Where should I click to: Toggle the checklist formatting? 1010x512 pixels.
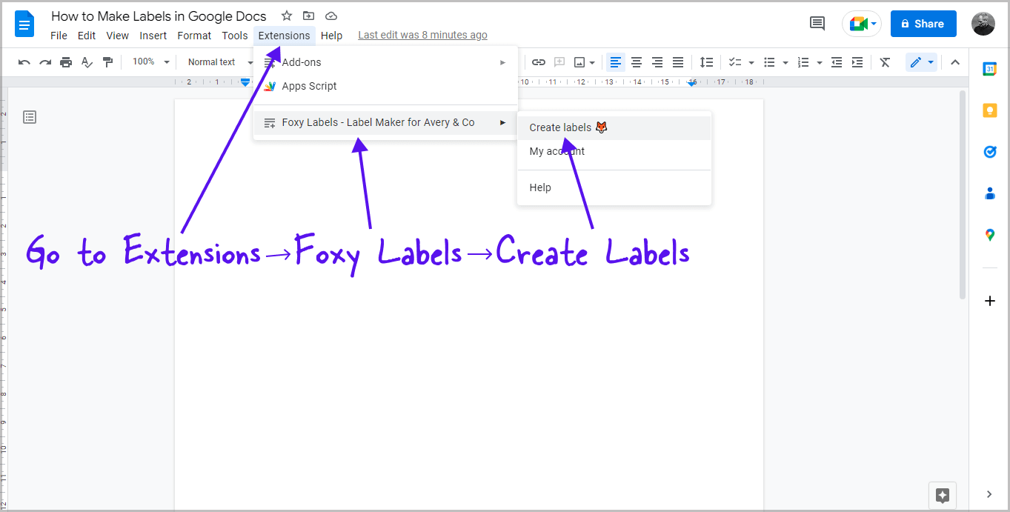736,61
